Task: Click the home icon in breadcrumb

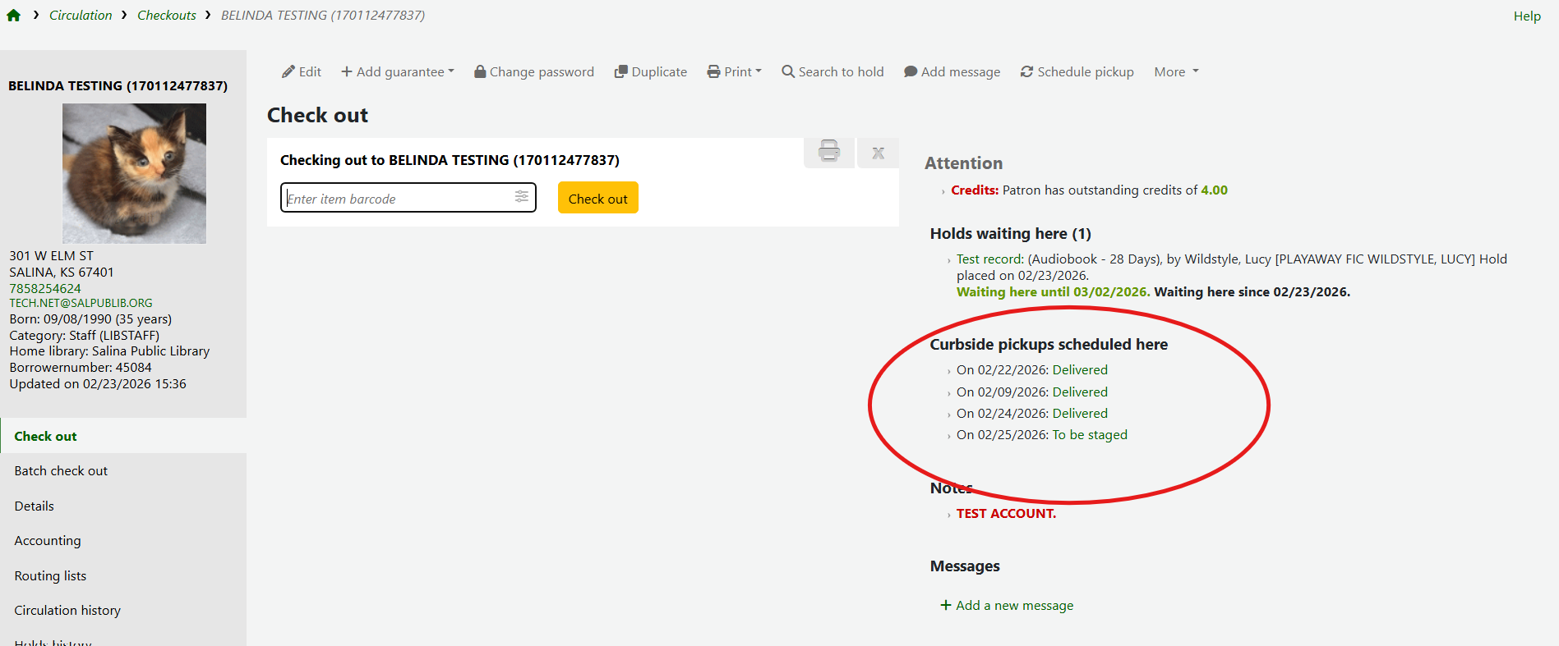Action: point(14,16)
